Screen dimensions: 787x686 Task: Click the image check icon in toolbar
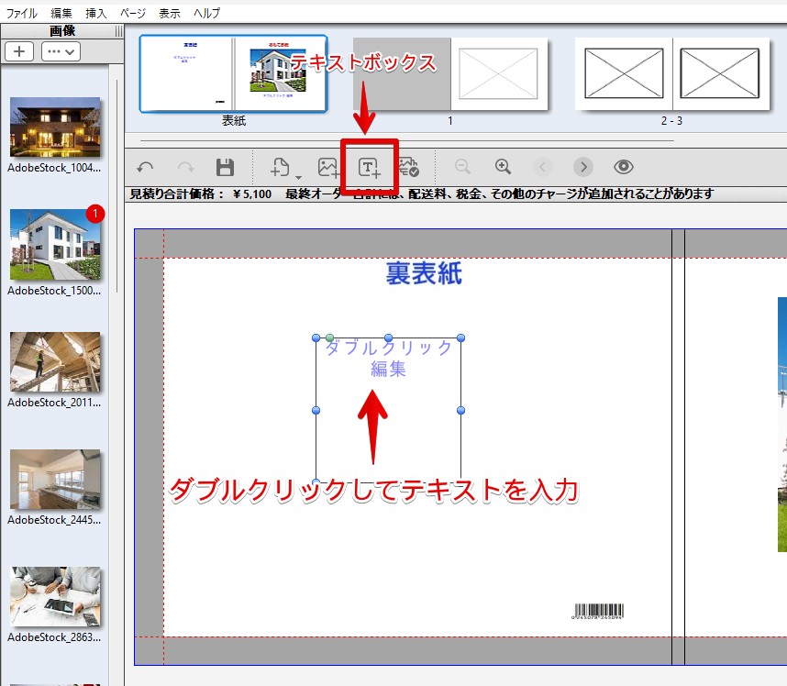point(409,168)
